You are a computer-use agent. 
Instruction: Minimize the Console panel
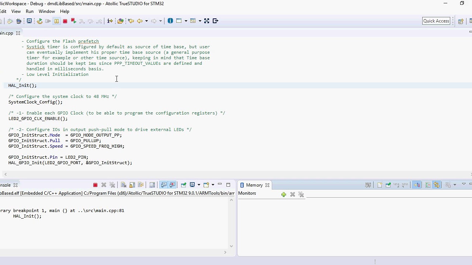coord(220,184)
